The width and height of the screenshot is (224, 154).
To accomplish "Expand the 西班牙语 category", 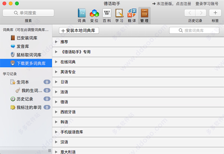I will coord(56,112).
